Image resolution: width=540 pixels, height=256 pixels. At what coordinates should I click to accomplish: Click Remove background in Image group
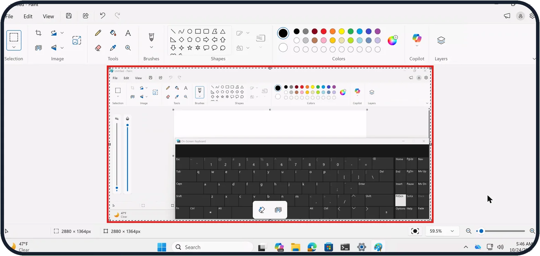click(39, 48)
